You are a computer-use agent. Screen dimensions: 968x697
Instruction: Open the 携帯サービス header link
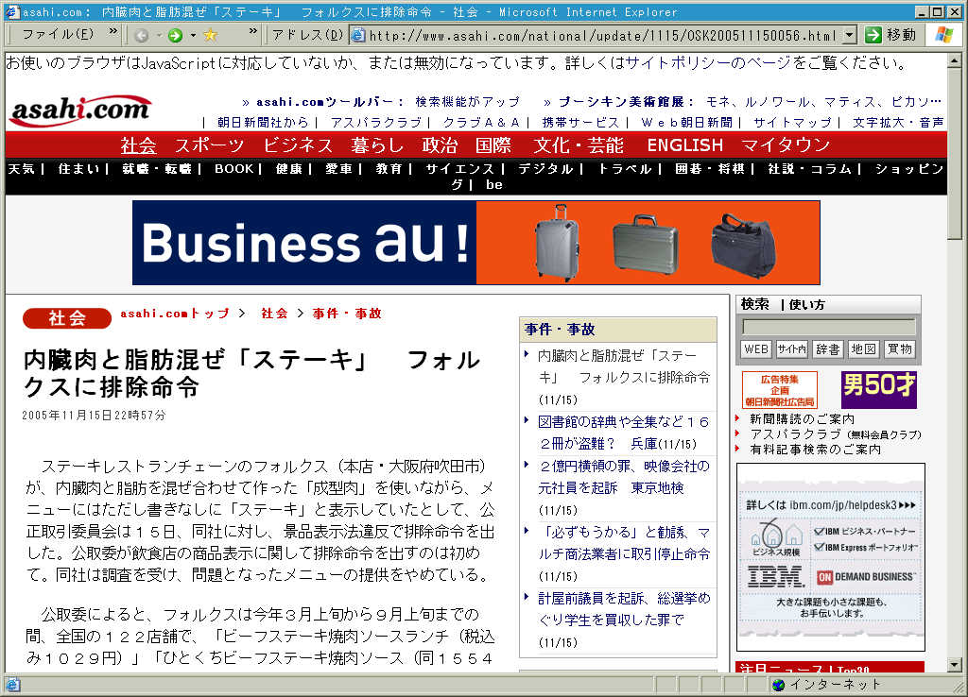pos(581,122)
